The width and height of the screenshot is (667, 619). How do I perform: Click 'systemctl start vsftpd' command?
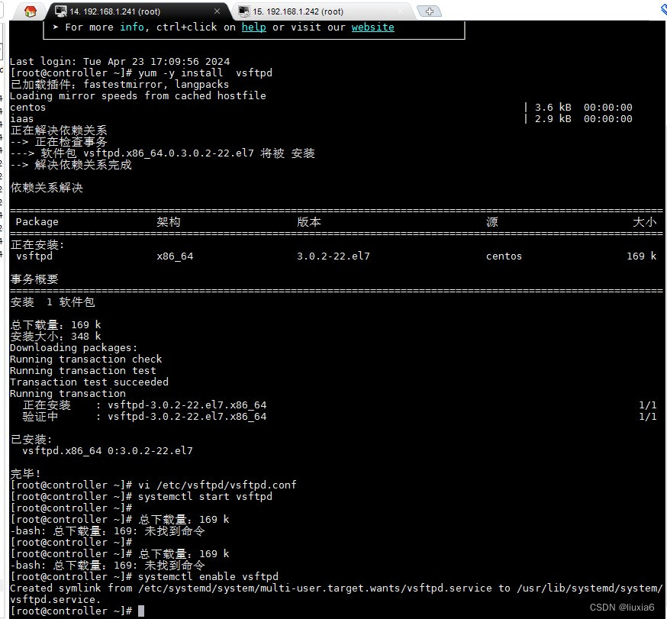[x=205, y=496]
